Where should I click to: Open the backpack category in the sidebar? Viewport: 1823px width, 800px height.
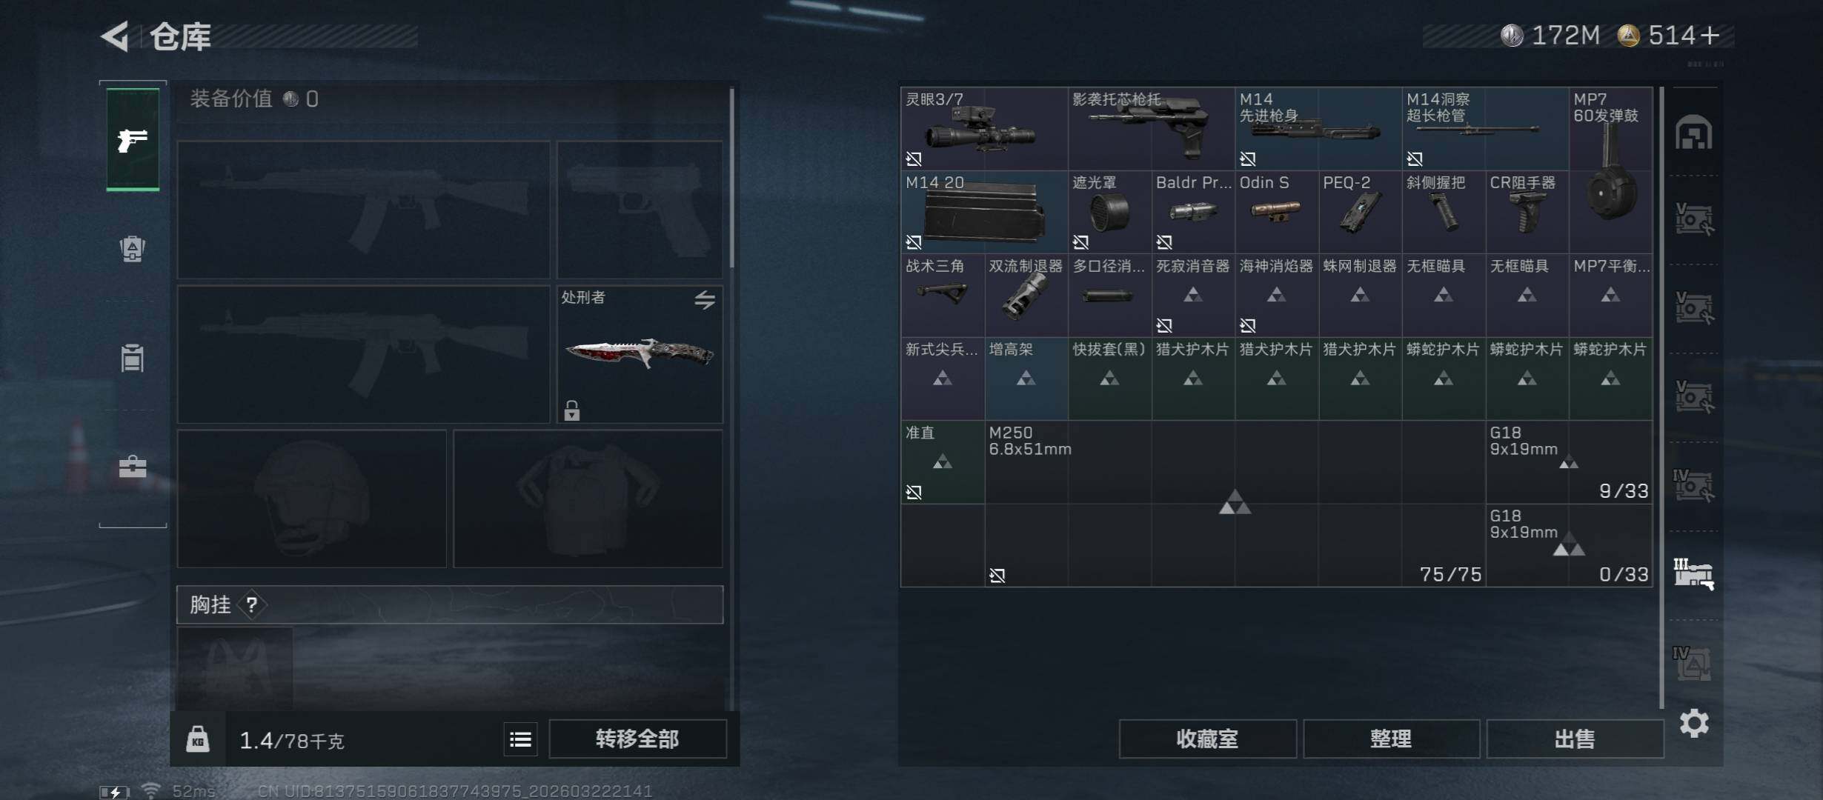[133, 248]
